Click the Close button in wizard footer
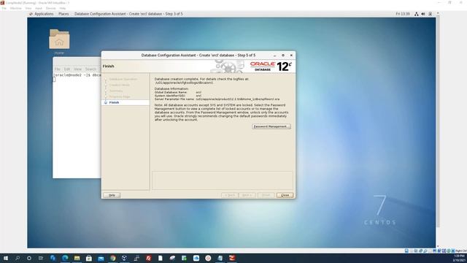The width and height of the screenshot is (467, 263). [x=285, y=195]
